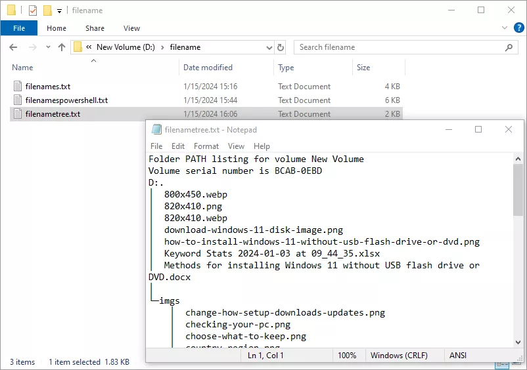Minimize the Notepad window
The height and width of the screenshot is (370, 527).
click(449, 129)
